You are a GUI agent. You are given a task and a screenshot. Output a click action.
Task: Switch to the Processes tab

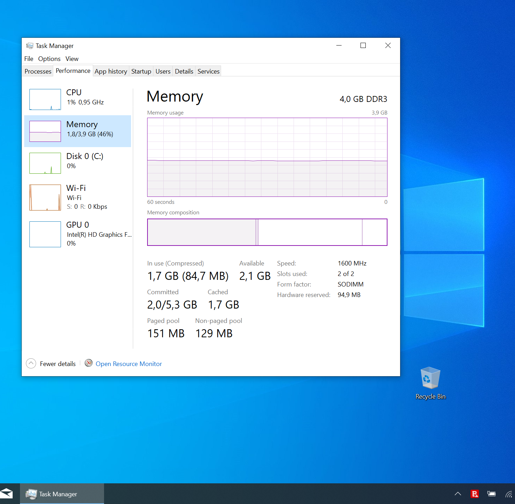(x=38, y=71)
